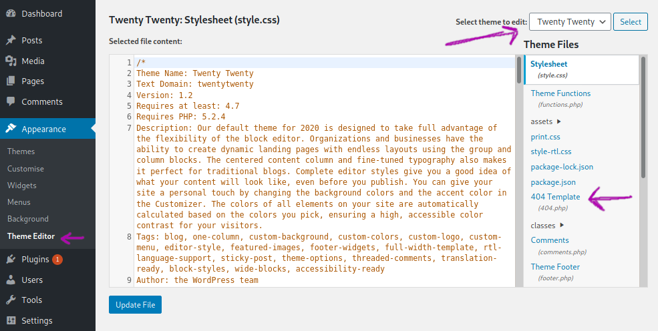Screen dimensions: 658x331
Task: Open the Customise submenu link
Action: 25,168
